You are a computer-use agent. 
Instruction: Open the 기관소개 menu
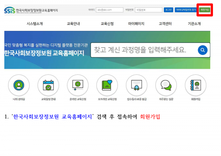point(194,24)
